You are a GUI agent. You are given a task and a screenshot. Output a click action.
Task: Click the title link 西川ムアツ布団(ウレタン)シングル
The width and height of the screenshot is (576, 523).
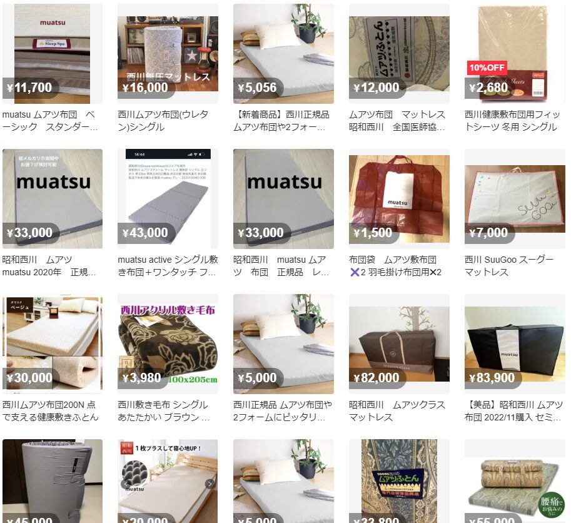(163, 121)
